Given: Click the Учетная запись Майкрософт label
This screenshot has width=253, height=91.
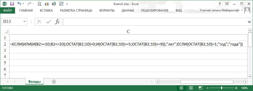Looking at the screenshot, I should point(220,10).
